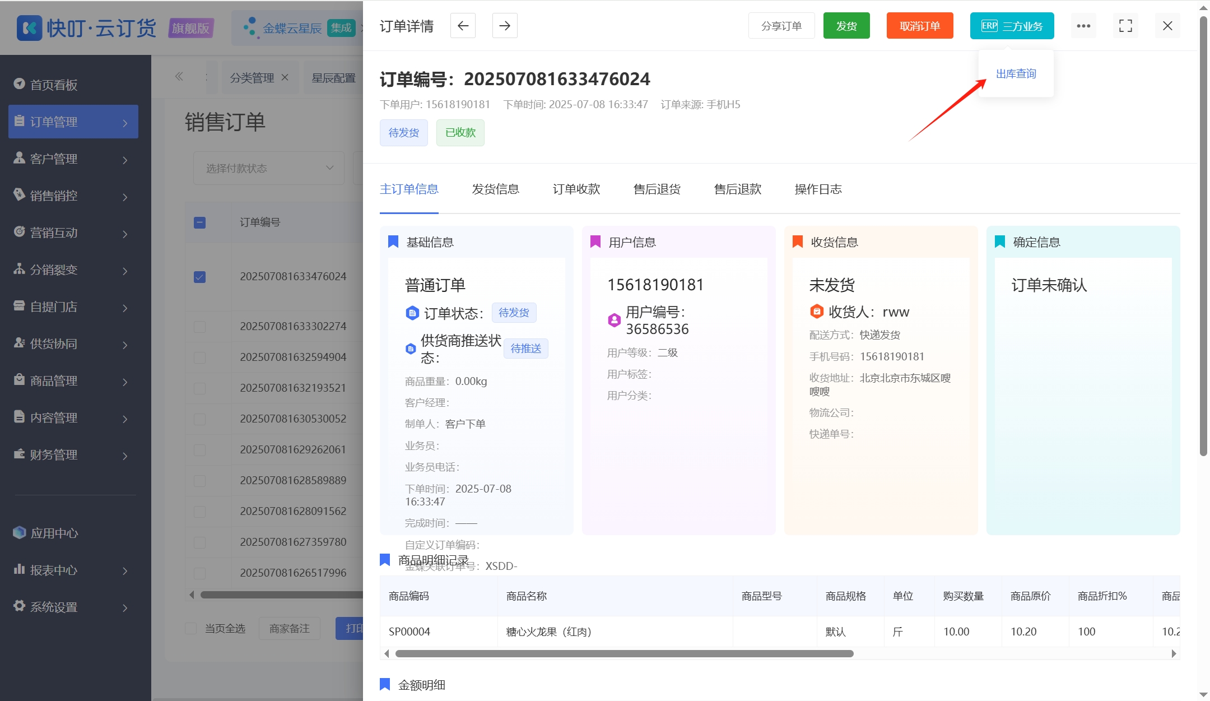Enable the 当页全选 checkbox
Image resolution: width=1210 pixels, height=701 pixels.
(x=191, y=629)
